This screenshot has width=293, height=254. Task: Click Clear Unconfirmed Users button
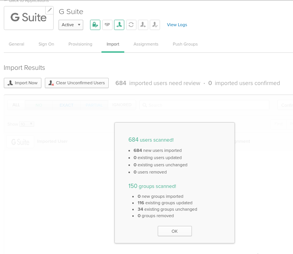point(77,83)
